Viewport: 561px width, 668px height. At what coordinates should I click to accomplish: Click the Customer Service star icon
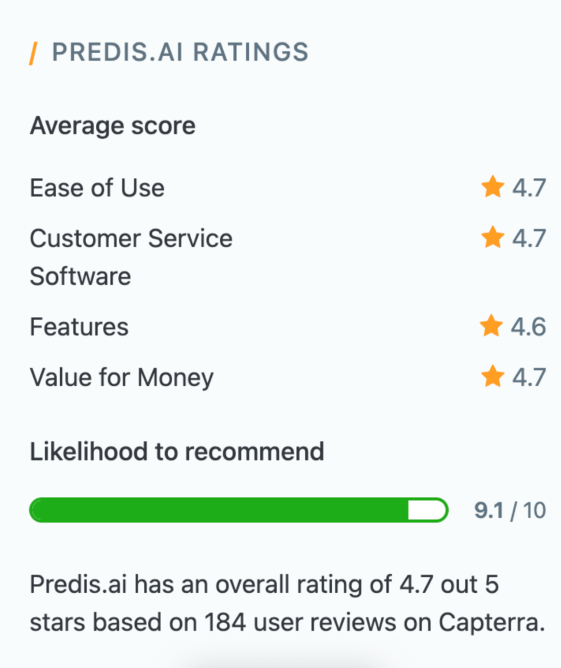coord(493,238)
